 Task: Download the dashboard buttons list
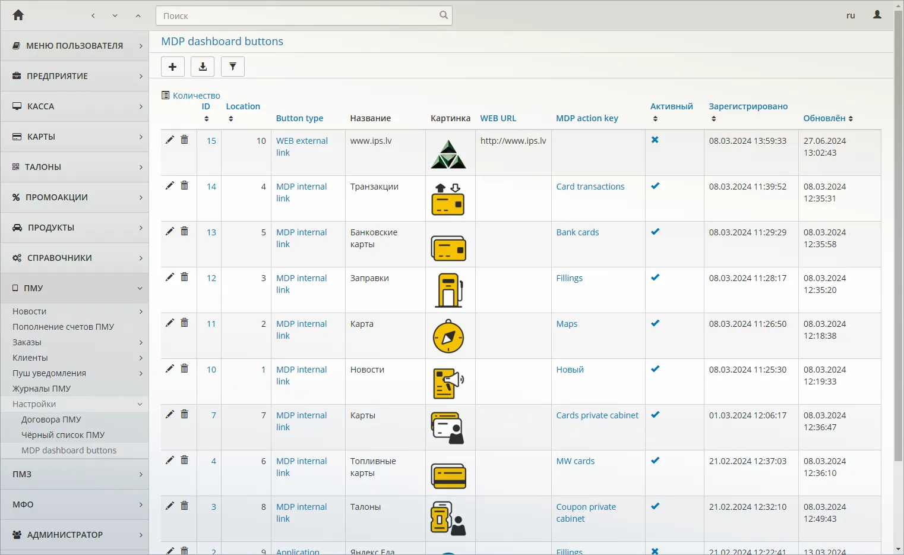(203, 67)
